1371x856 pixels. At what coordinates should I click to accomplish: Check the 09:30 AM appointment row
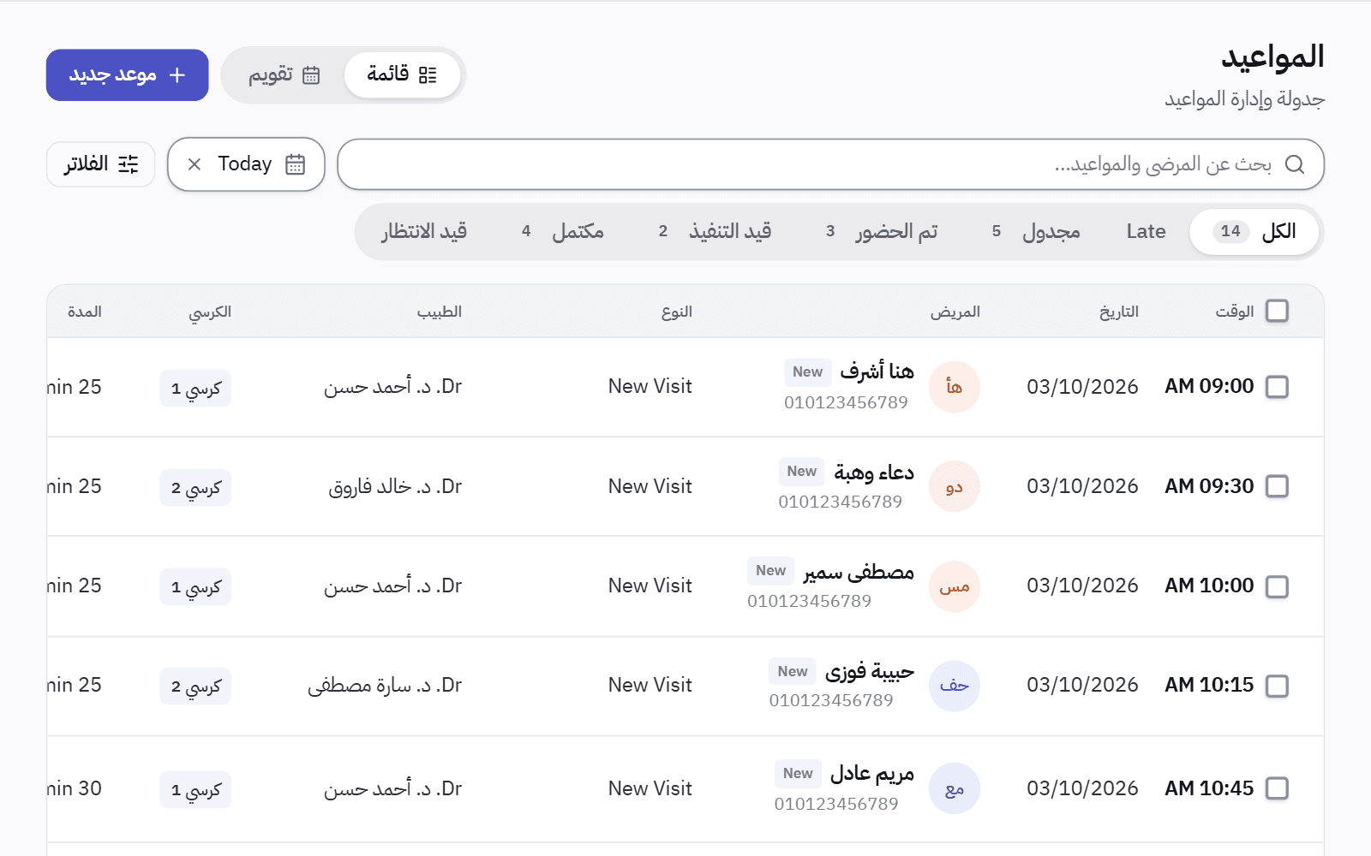tap(1277, 486)
